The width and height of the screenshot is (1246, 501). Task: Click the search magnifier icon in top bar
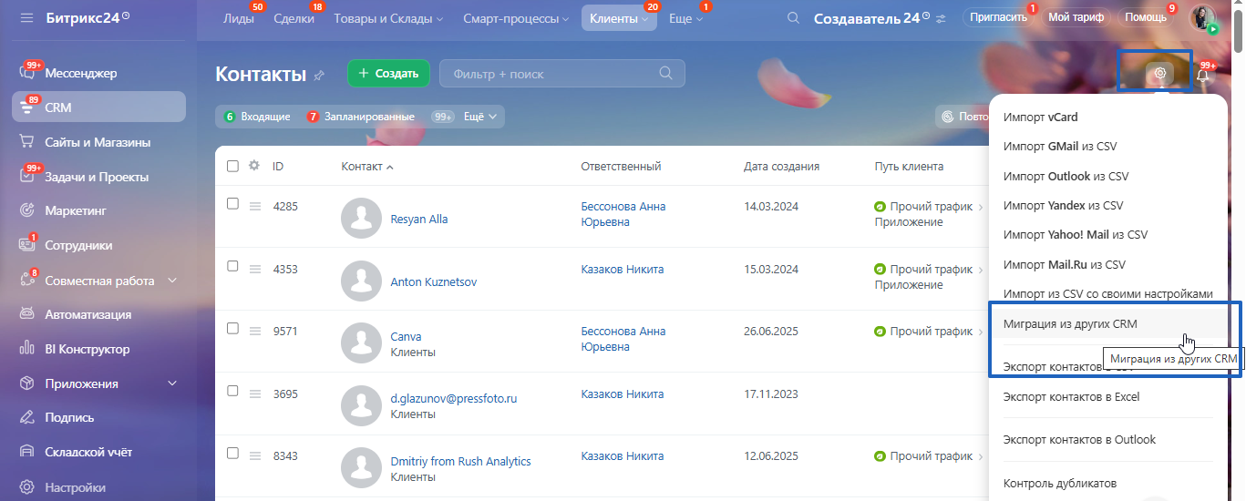pos(793,18)
